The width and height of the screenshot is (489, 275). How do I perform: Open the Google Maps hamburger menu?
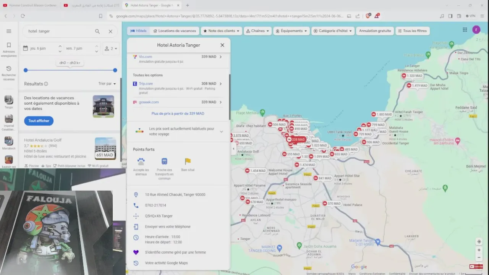point(9,31)
